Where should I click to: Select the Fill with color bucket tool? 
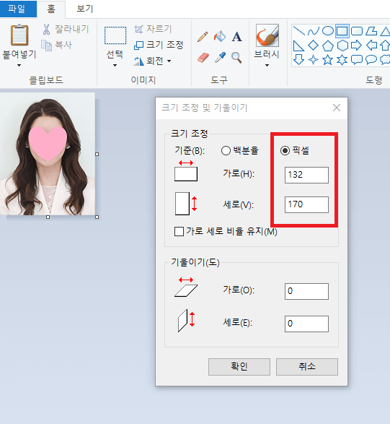[x=220, y=37]
